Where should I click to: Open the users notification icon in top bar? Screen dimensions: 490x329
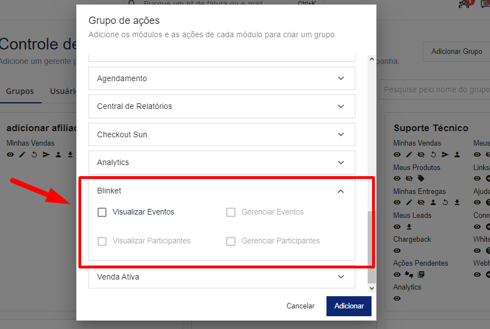click(463, 4)
